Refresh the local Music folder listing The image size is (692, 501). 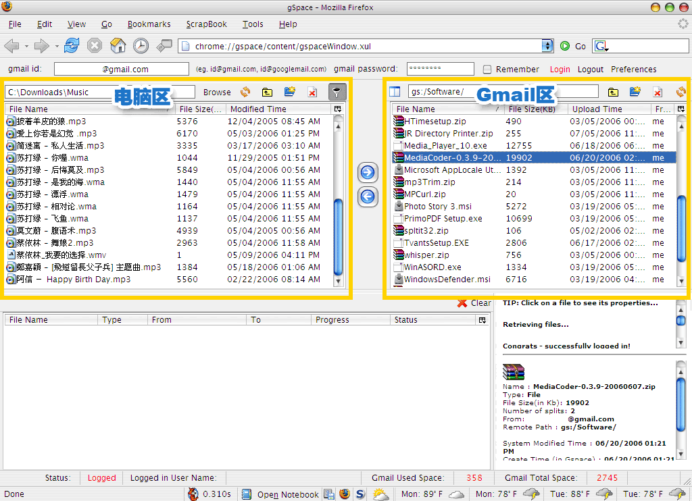click(x=245, y=92)
